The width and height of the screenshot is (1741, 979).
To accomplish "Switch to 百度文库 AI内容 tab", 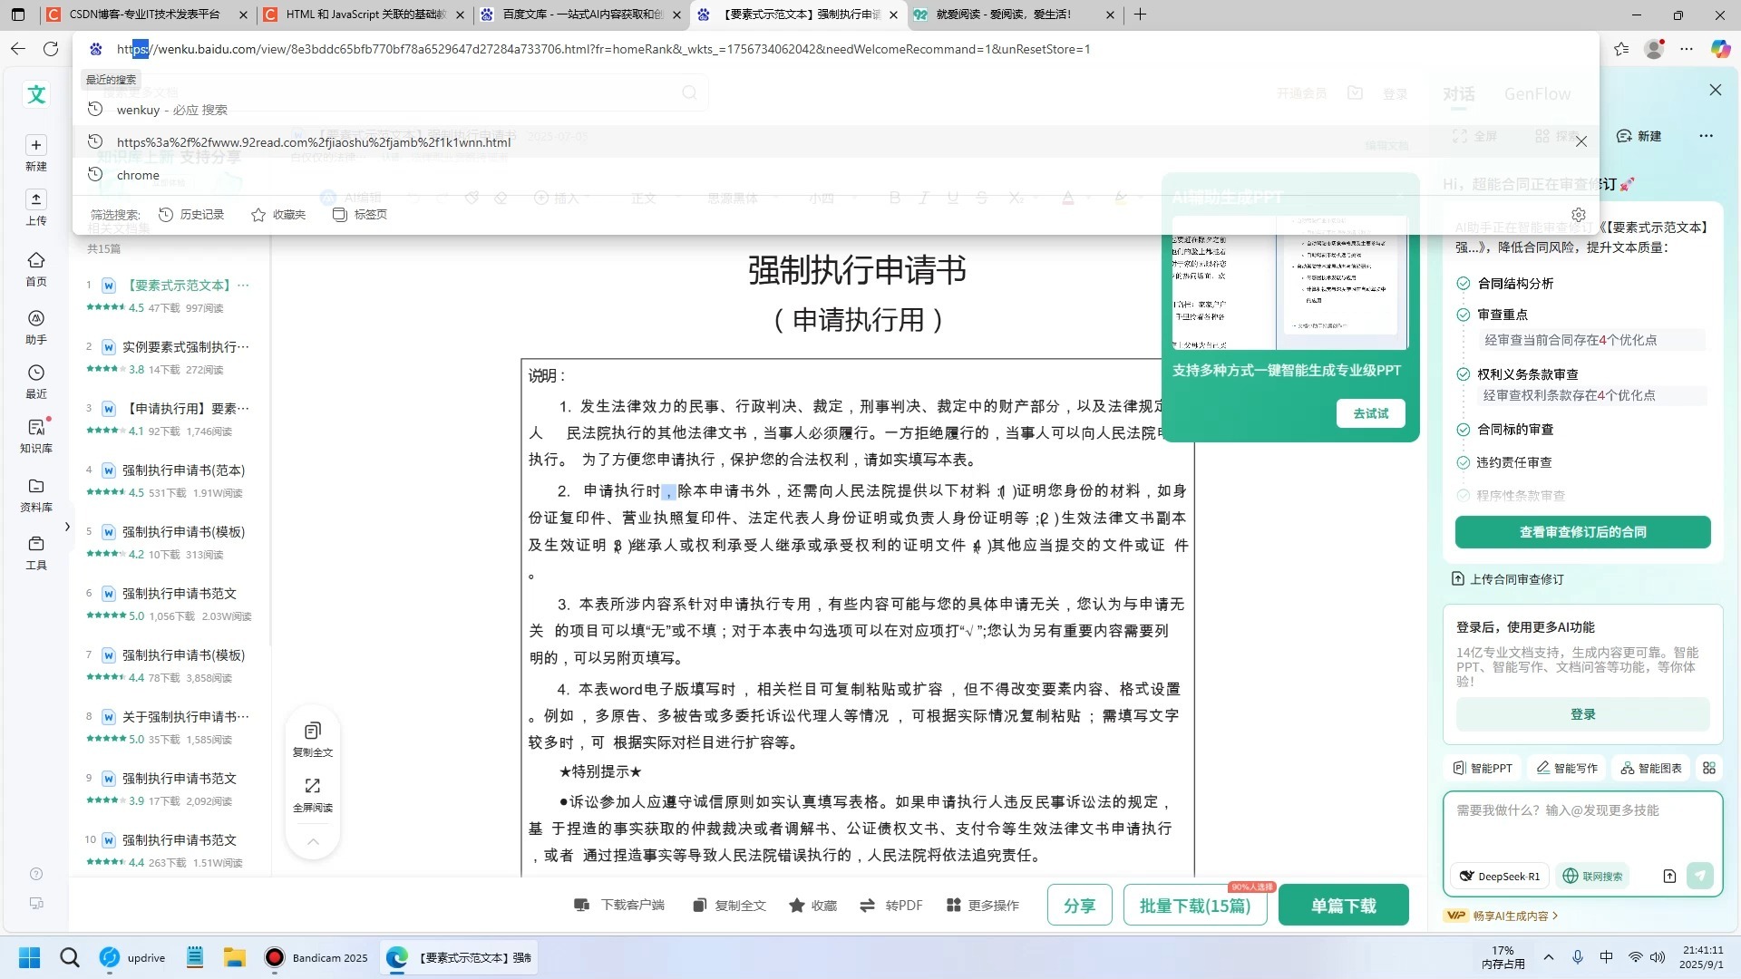I will 581,15.
